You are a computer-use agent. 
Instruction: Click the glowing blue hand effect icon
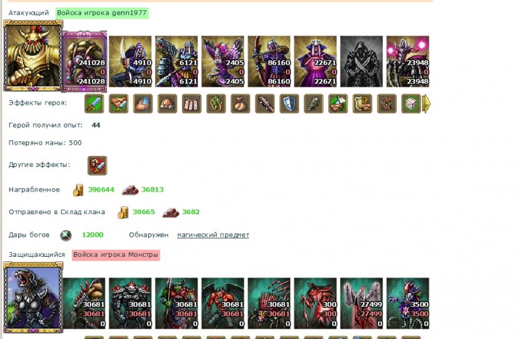click(x=143, y=104)
